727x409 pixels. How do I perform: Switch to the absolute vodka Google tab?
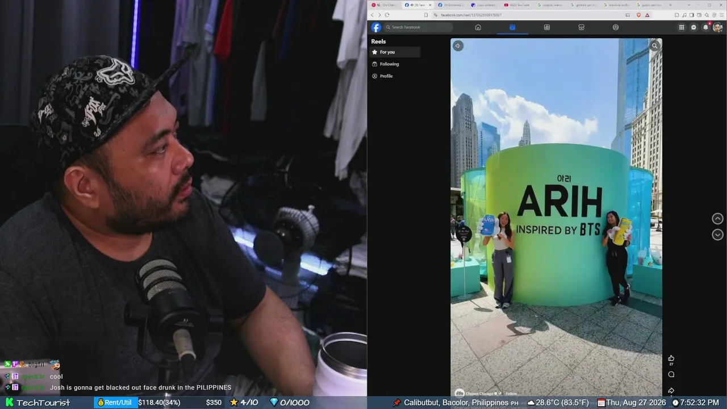click(616, 5)
